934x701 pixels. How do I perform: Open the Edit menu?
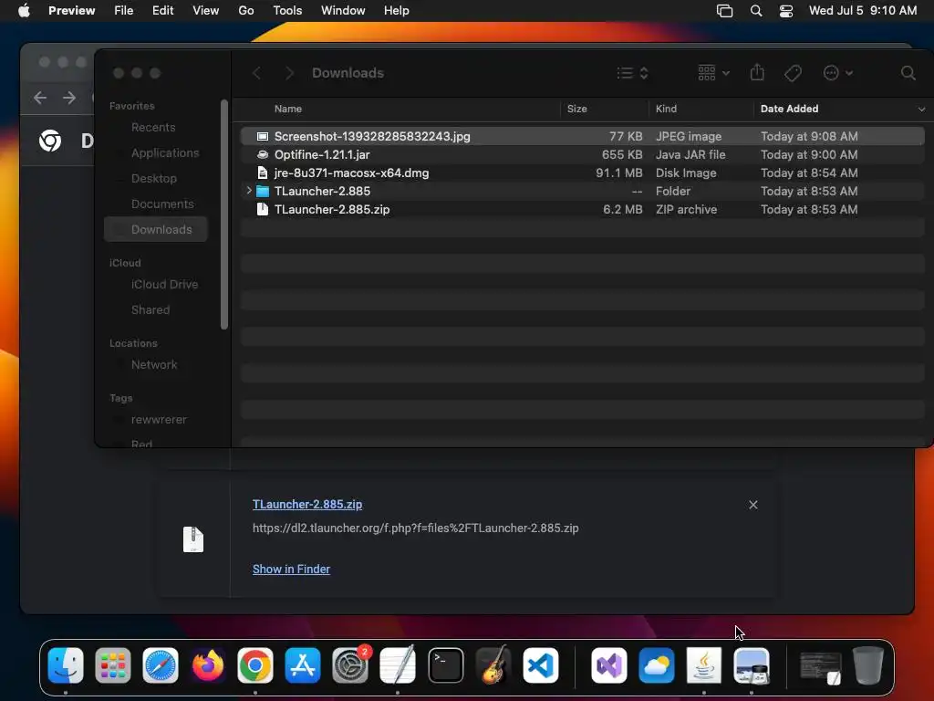pyautogui.click(x=162, y=11)
